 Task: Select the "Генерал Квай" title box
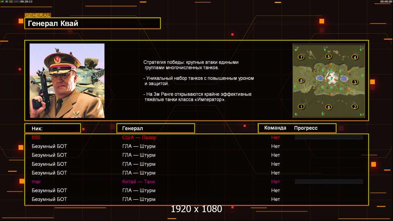[93, 23]
